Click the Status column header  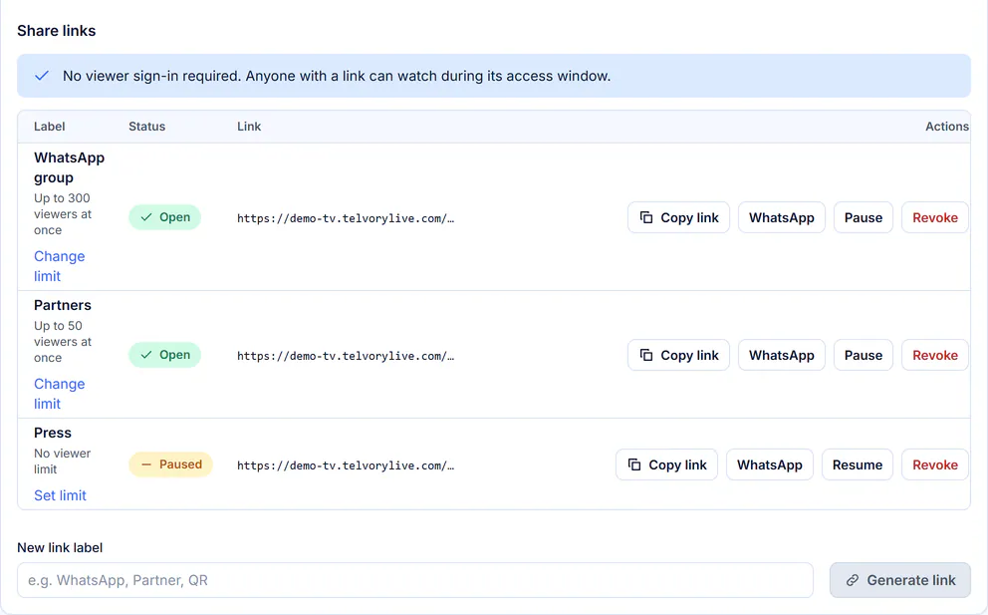[146, 127]
